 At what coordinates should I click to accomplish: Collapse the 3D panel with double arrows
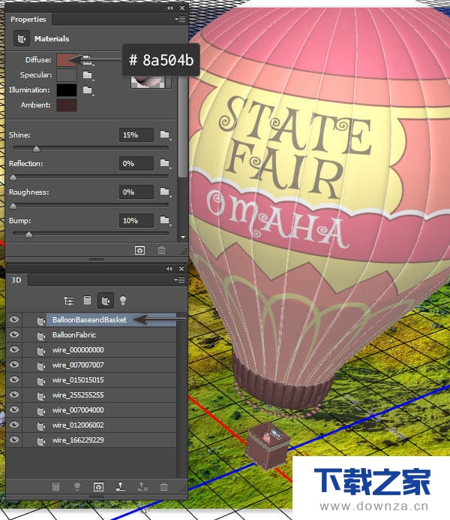click(x=169, y=268)
